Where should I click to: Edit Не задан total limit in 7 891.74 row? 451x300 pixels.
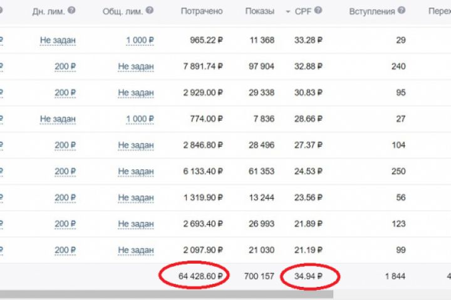(136, 67)
